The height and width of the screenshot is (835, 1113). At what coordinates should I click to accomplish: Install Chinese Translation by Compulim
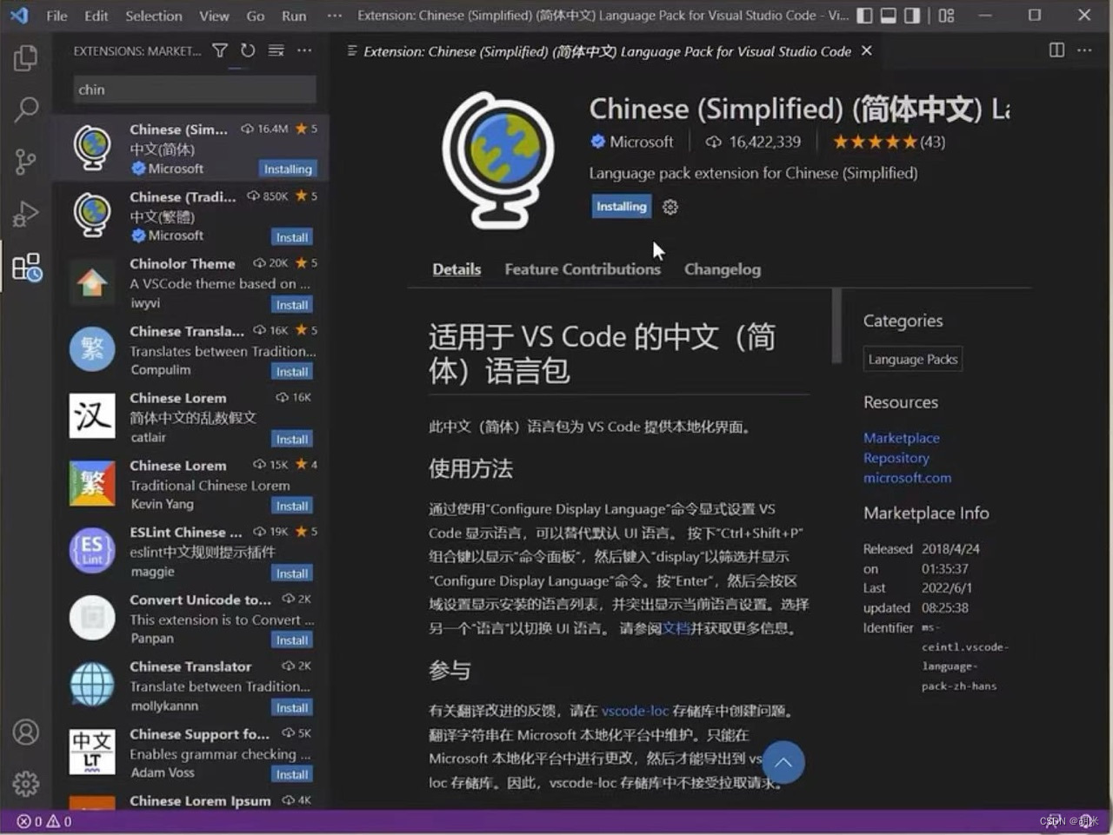(292, 372)
